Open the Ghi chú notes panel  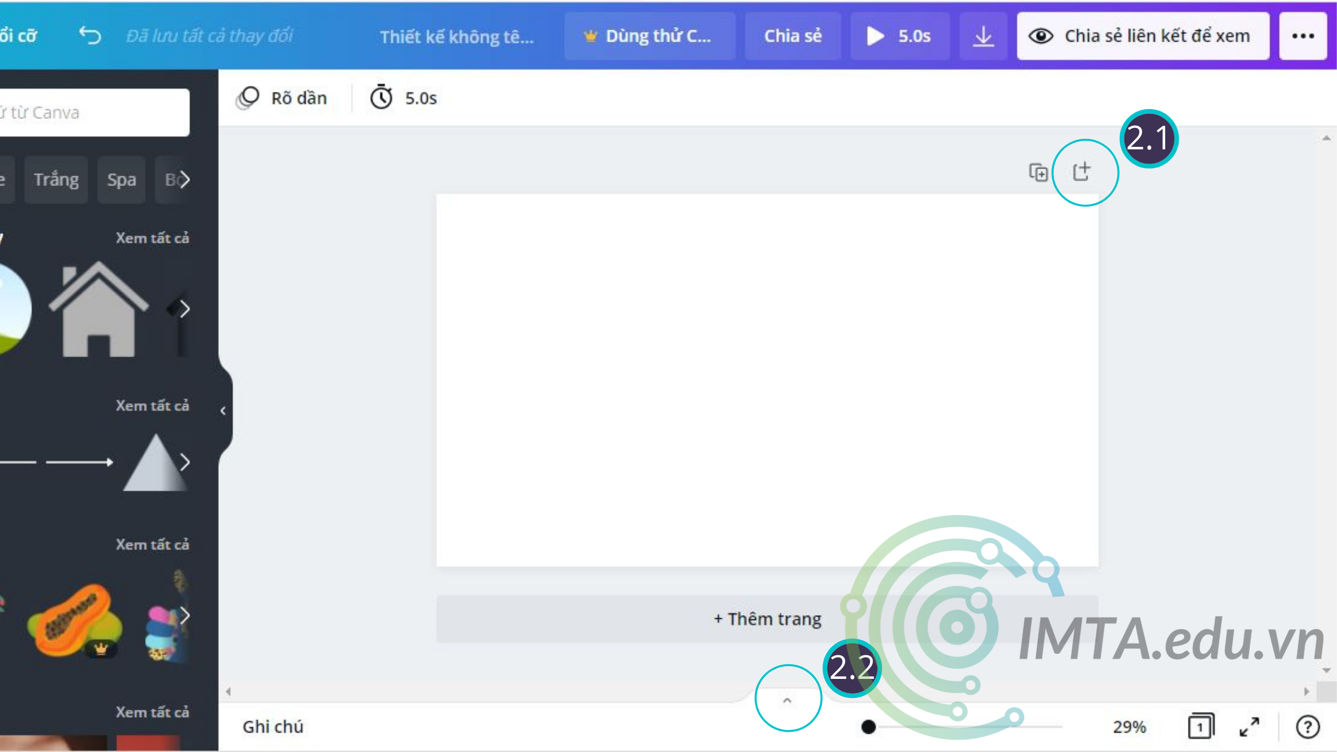pos(273,727)
